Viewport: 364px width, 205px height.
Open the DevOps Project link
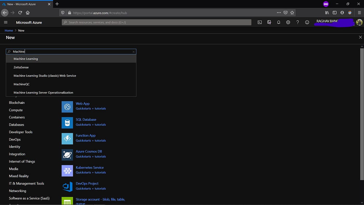pos(87,183)
